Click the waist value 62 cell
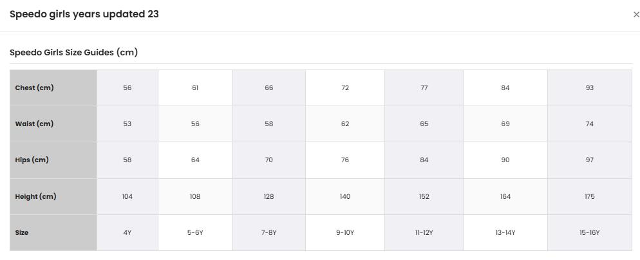The image size is (640, 260). (x=345, y=124)
